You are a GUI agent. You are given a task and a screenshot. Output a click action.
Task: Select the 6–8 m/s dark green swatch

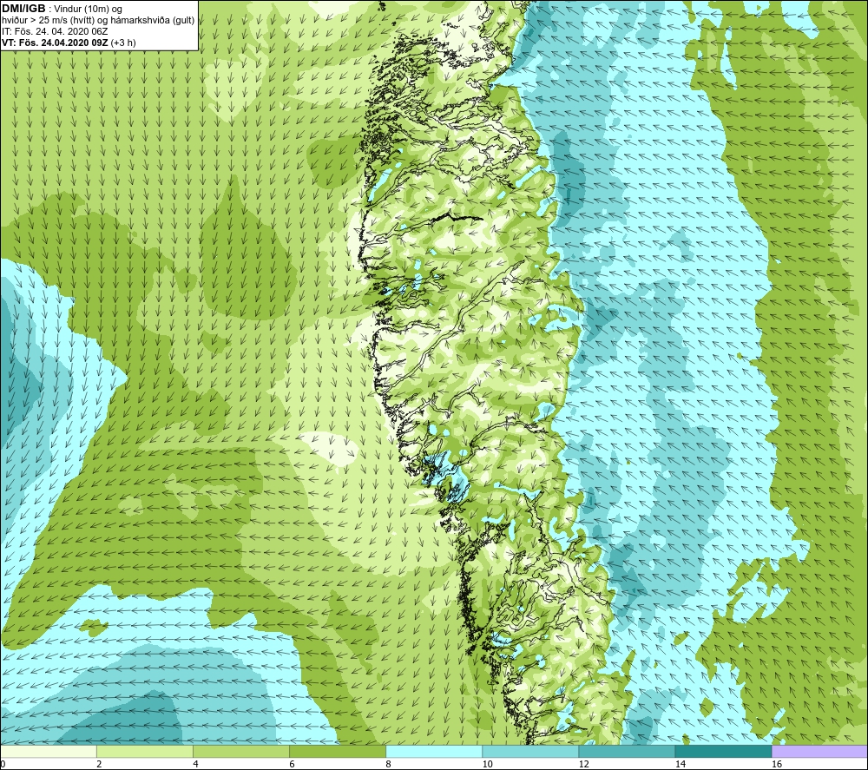(x=337, y=751)
